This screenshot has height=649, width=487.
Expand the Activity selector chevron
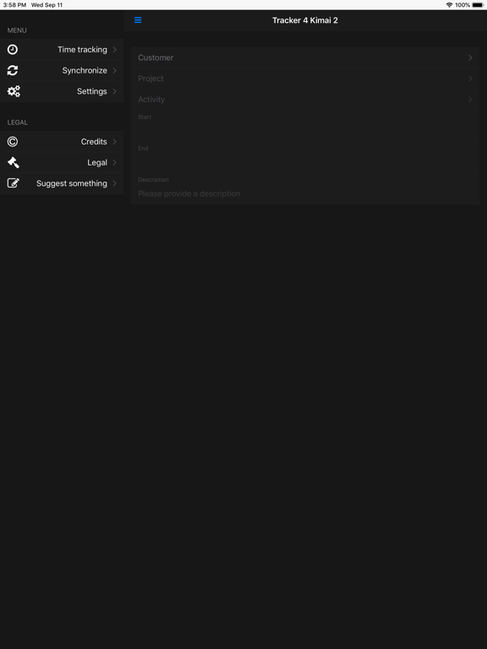coord(470,100)
